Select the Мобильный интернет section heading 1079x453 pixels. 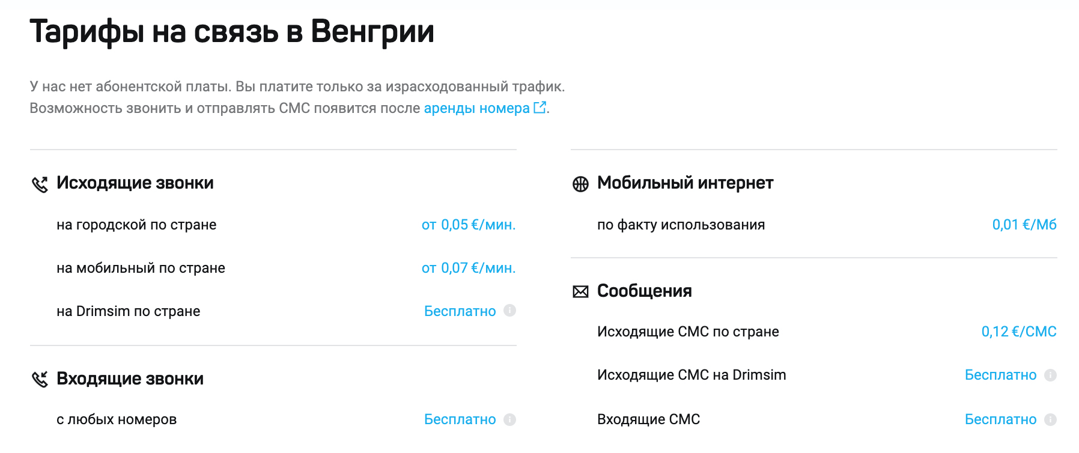(x=685, y=183)
